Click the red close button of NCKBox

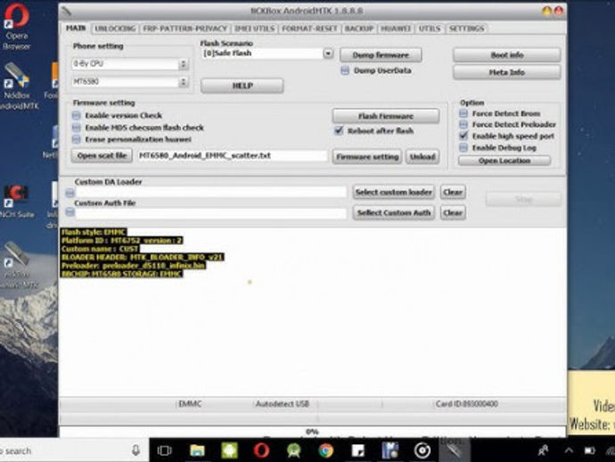[559, 11]
